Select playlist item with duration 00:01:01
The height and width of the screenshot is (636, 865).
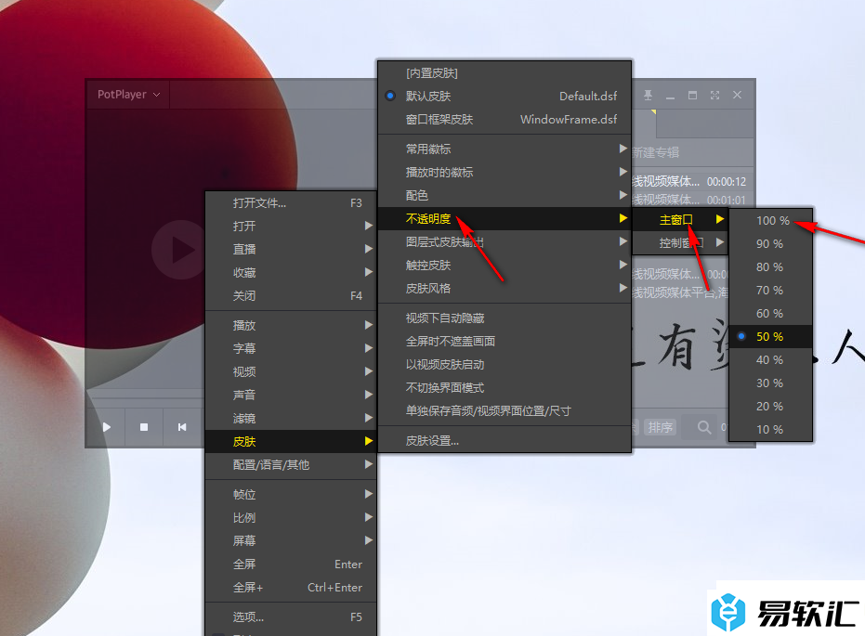(x=692, y=200)
